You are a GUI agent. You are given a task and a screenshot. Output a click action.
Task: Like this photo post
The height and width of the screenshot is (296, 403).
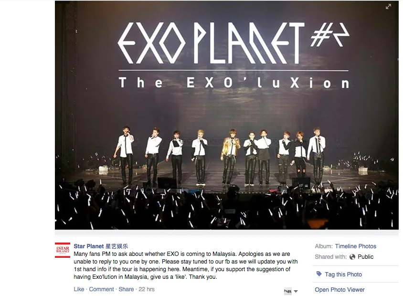(x=79, y=289)
